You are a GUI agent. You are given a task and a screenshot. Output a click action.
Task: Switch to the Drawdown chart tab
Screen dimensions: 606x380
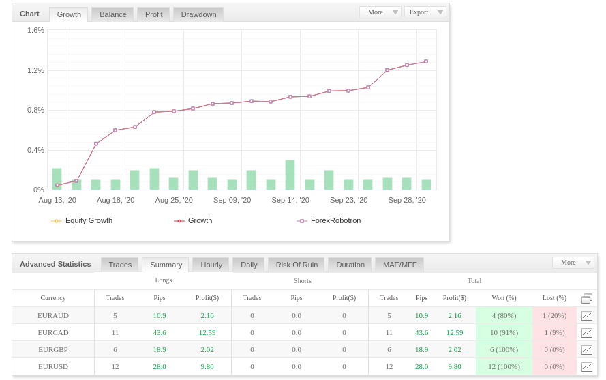click(198, 14)
